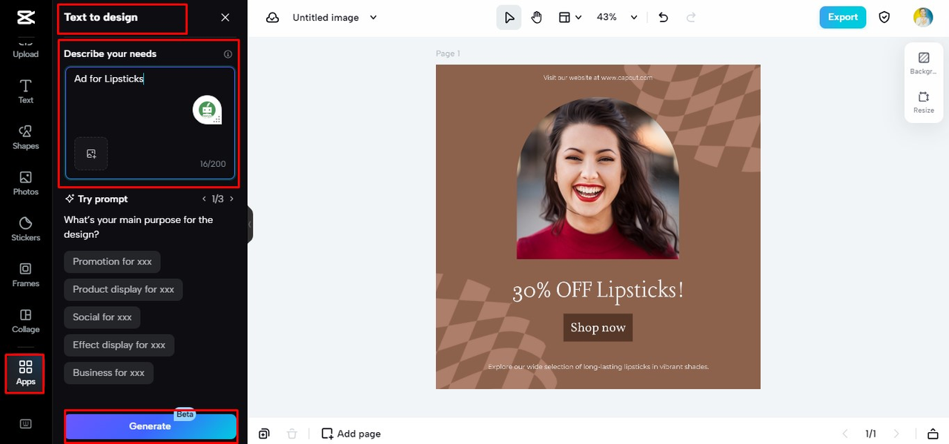Open the Apps panel
The width and height of the screenshot is (949, 444).
point(25,374)
